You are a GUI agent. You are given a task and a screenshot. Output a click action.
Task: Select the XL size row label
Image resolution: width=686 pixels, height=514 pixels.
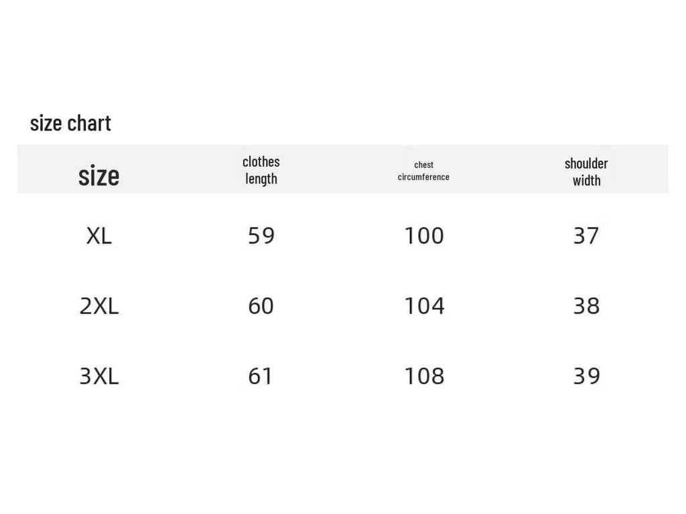coord(99,236)
